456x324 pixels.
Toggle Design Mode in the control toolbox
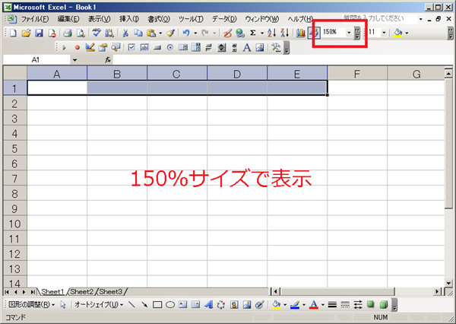click(x=90, y=47)
